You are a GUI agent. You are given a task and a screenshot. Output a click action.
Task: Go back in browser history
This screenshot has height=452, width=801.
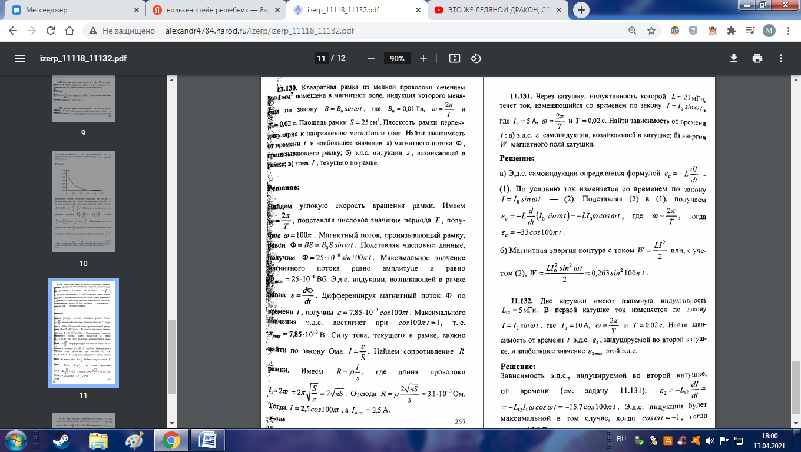coord(14,31)
